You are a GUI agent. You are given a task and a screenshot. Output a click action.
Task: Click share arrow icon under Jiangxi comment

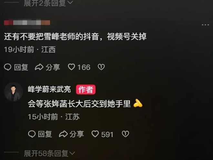(x=39, y=67)
